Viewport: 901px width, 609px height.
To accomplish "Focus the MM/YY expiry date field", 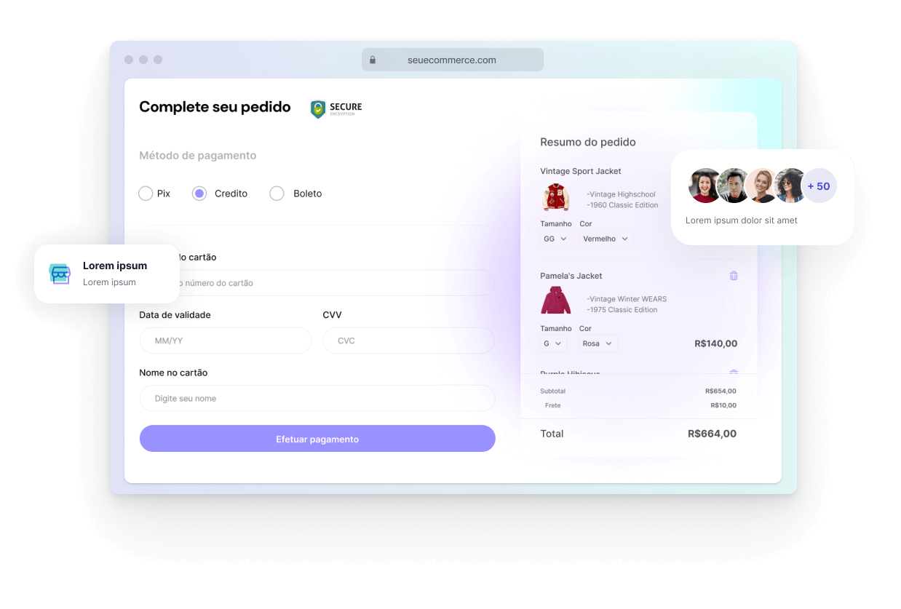I will click(x=226, y=341).
